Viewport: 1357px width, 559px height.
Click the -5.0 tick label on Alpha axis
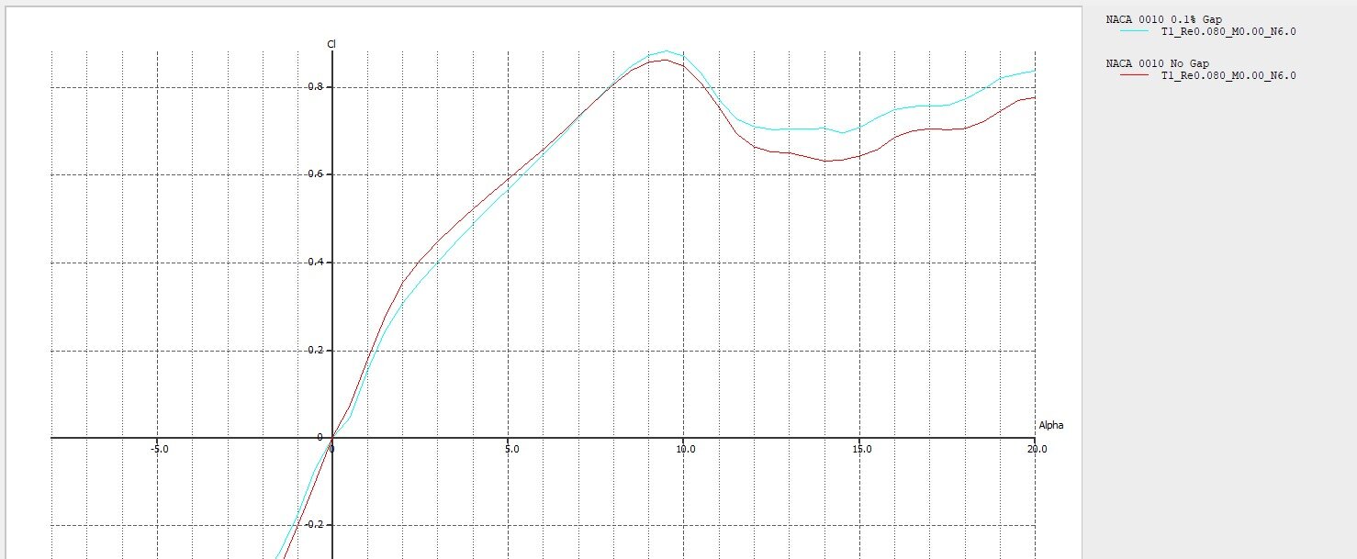(x=159, y=450)
